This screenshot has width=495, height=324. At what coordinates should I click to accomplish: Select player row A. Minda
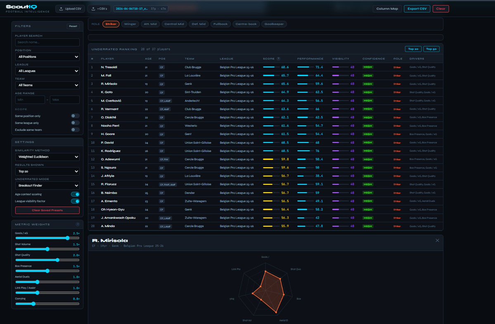[265, 226]
